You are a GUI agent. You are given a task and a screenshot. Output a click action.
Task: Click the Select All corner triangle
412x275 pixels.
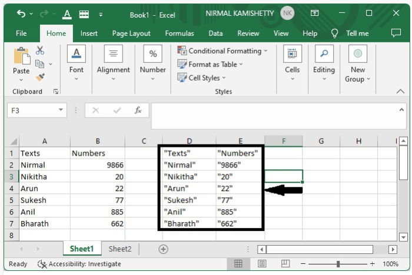click(x=12, y=141)
